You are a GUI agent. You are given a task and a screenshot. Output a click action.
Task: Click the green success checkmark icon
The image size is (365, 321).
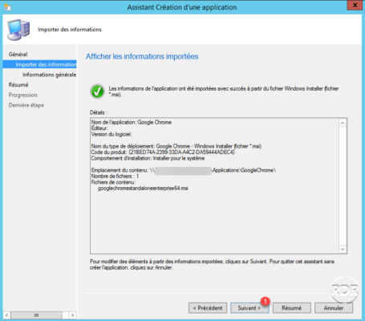[97, 91]
